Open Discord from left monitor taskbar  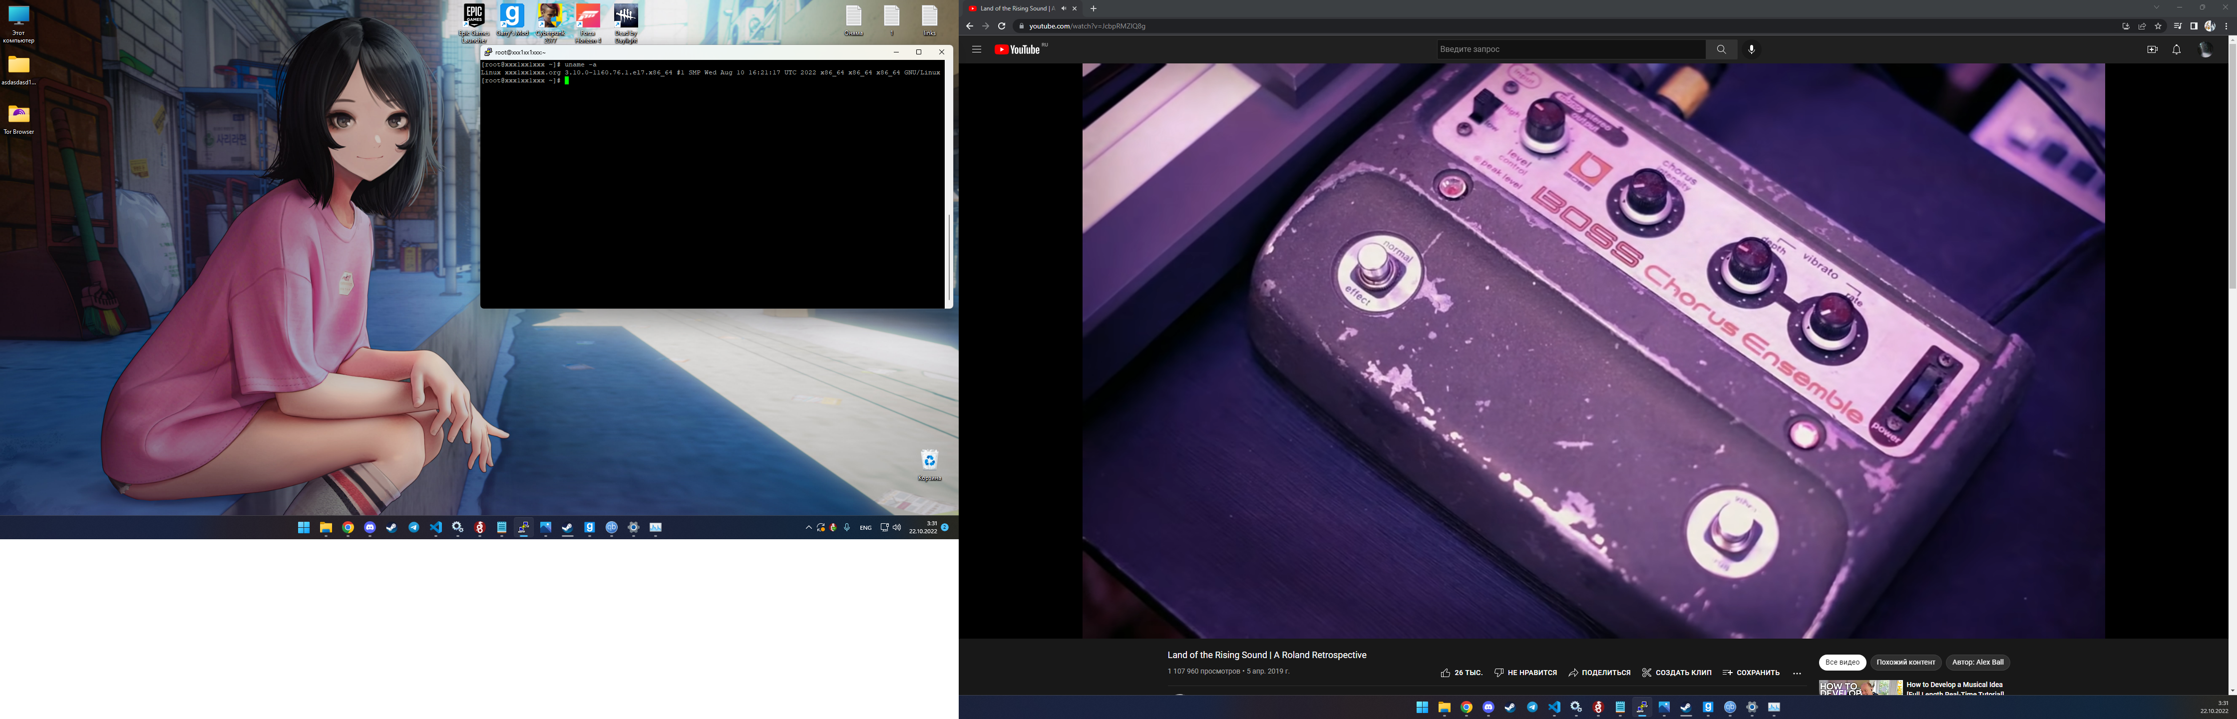point(370,527)
